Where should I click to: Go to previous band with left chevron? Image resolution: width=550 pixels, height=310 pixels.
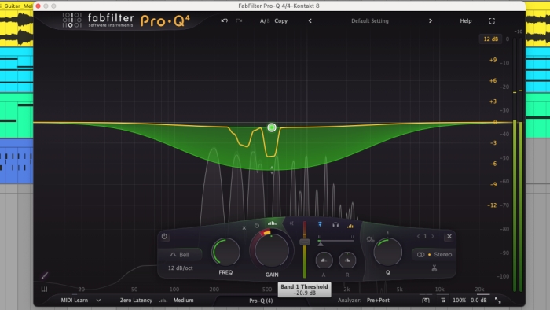[x=418, y=236]
